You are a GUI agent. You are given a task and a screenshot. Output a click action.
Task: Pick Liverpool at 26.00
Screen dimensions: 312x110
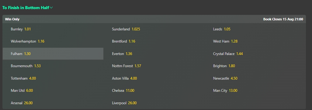click(x=154, y=103)
